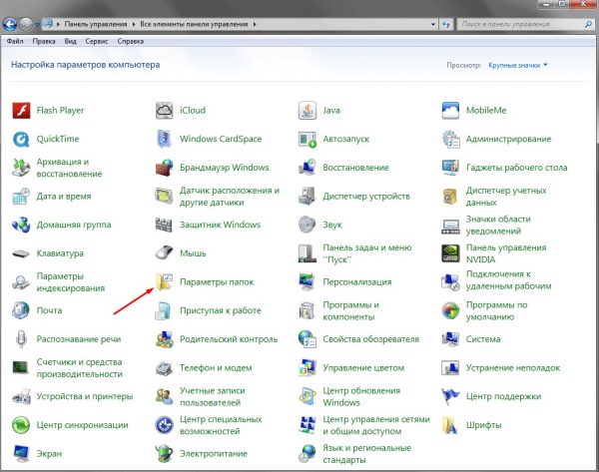599x472 pixels.
Task: Open the Дата и время icon
Action: tap(21, 197)
